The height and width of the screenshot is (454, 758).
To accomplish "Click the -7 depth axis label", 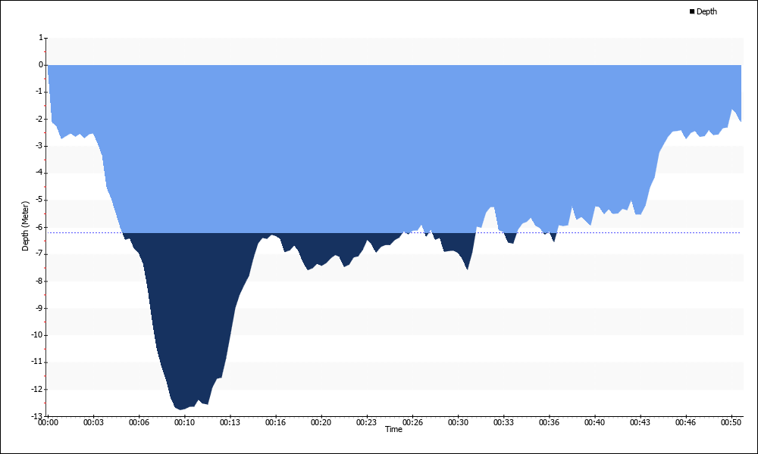I will click(x=39, y=253).
